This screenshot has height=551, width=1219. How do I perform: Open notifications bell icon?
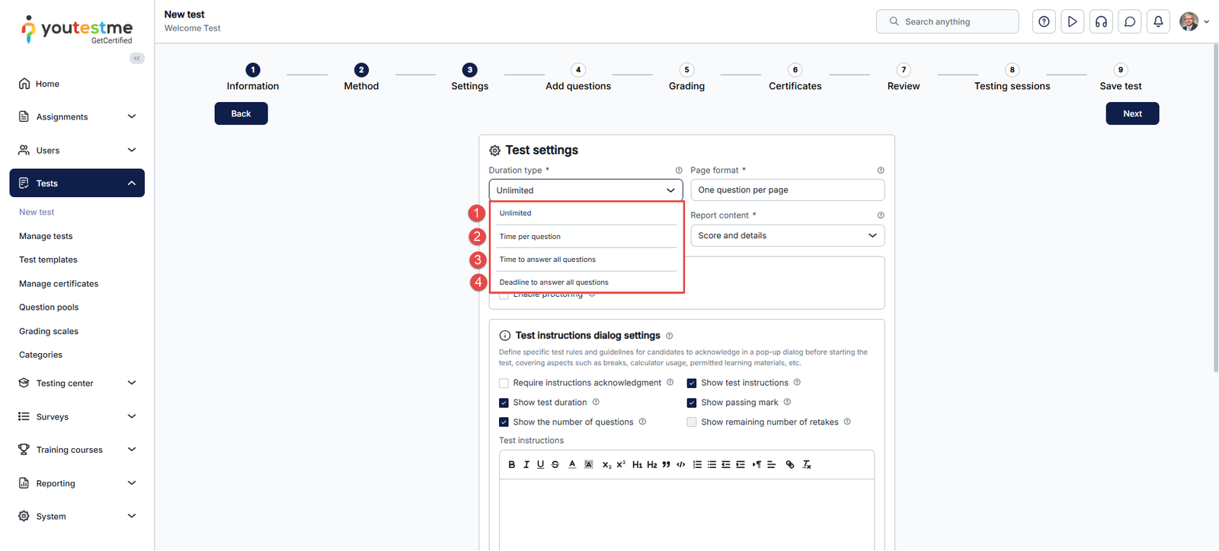pos(1158,21)
